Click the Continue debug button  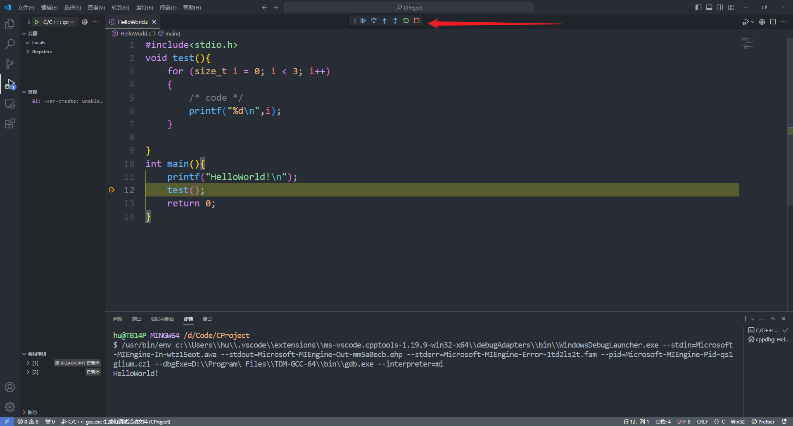(363, 21)
